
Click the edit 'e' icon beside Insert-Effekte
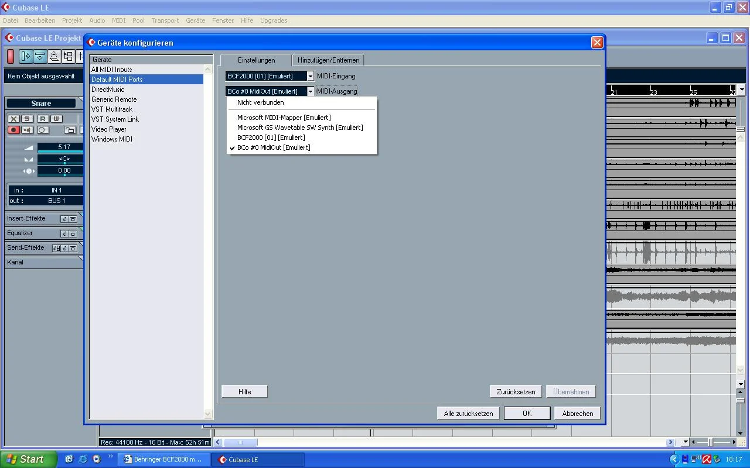coord(64,219)
